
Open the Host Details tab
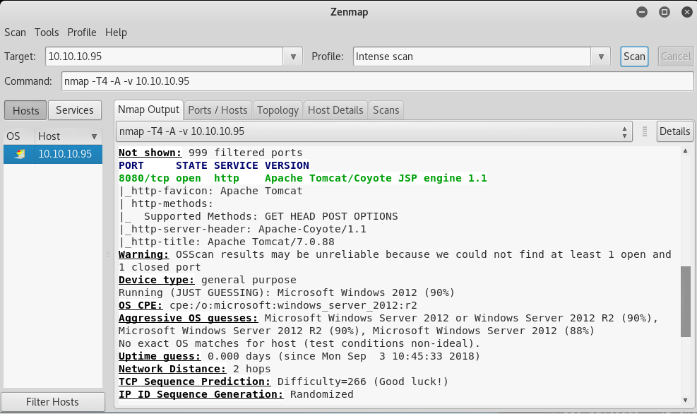tap(335, 110)
